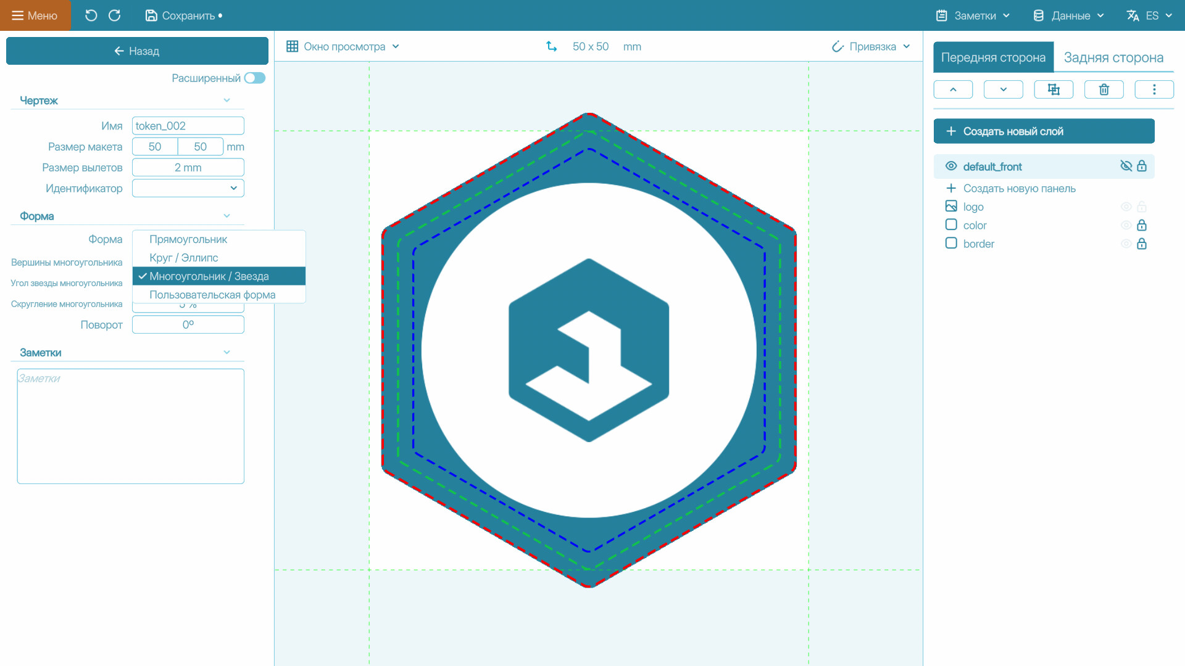Expand the Окно просмотра dropdown
Screen dimensions: 1185x666
343,46
